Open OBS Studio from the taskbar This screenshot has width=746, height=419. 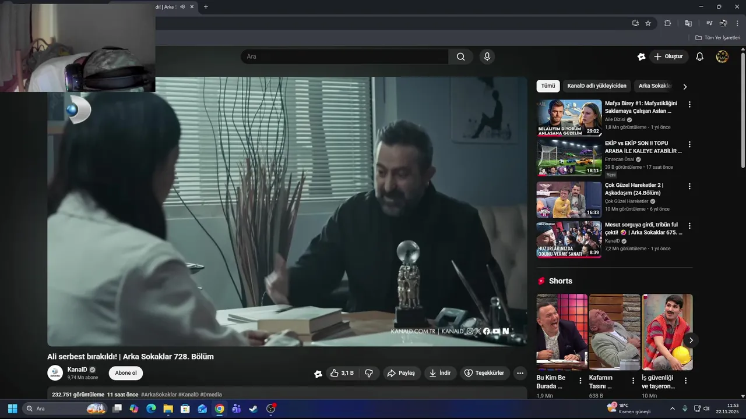tap(271, 409)
